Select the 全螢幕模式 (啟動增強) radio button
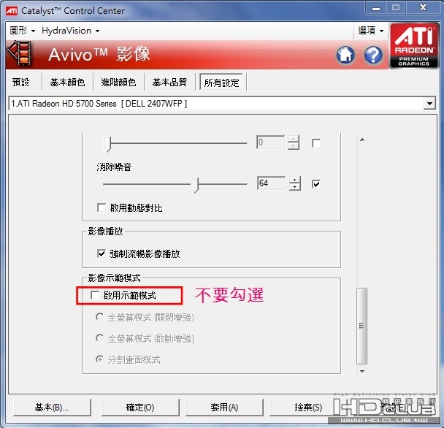The image size is (444, 428). pyautogui.click(x=99, y=338)
